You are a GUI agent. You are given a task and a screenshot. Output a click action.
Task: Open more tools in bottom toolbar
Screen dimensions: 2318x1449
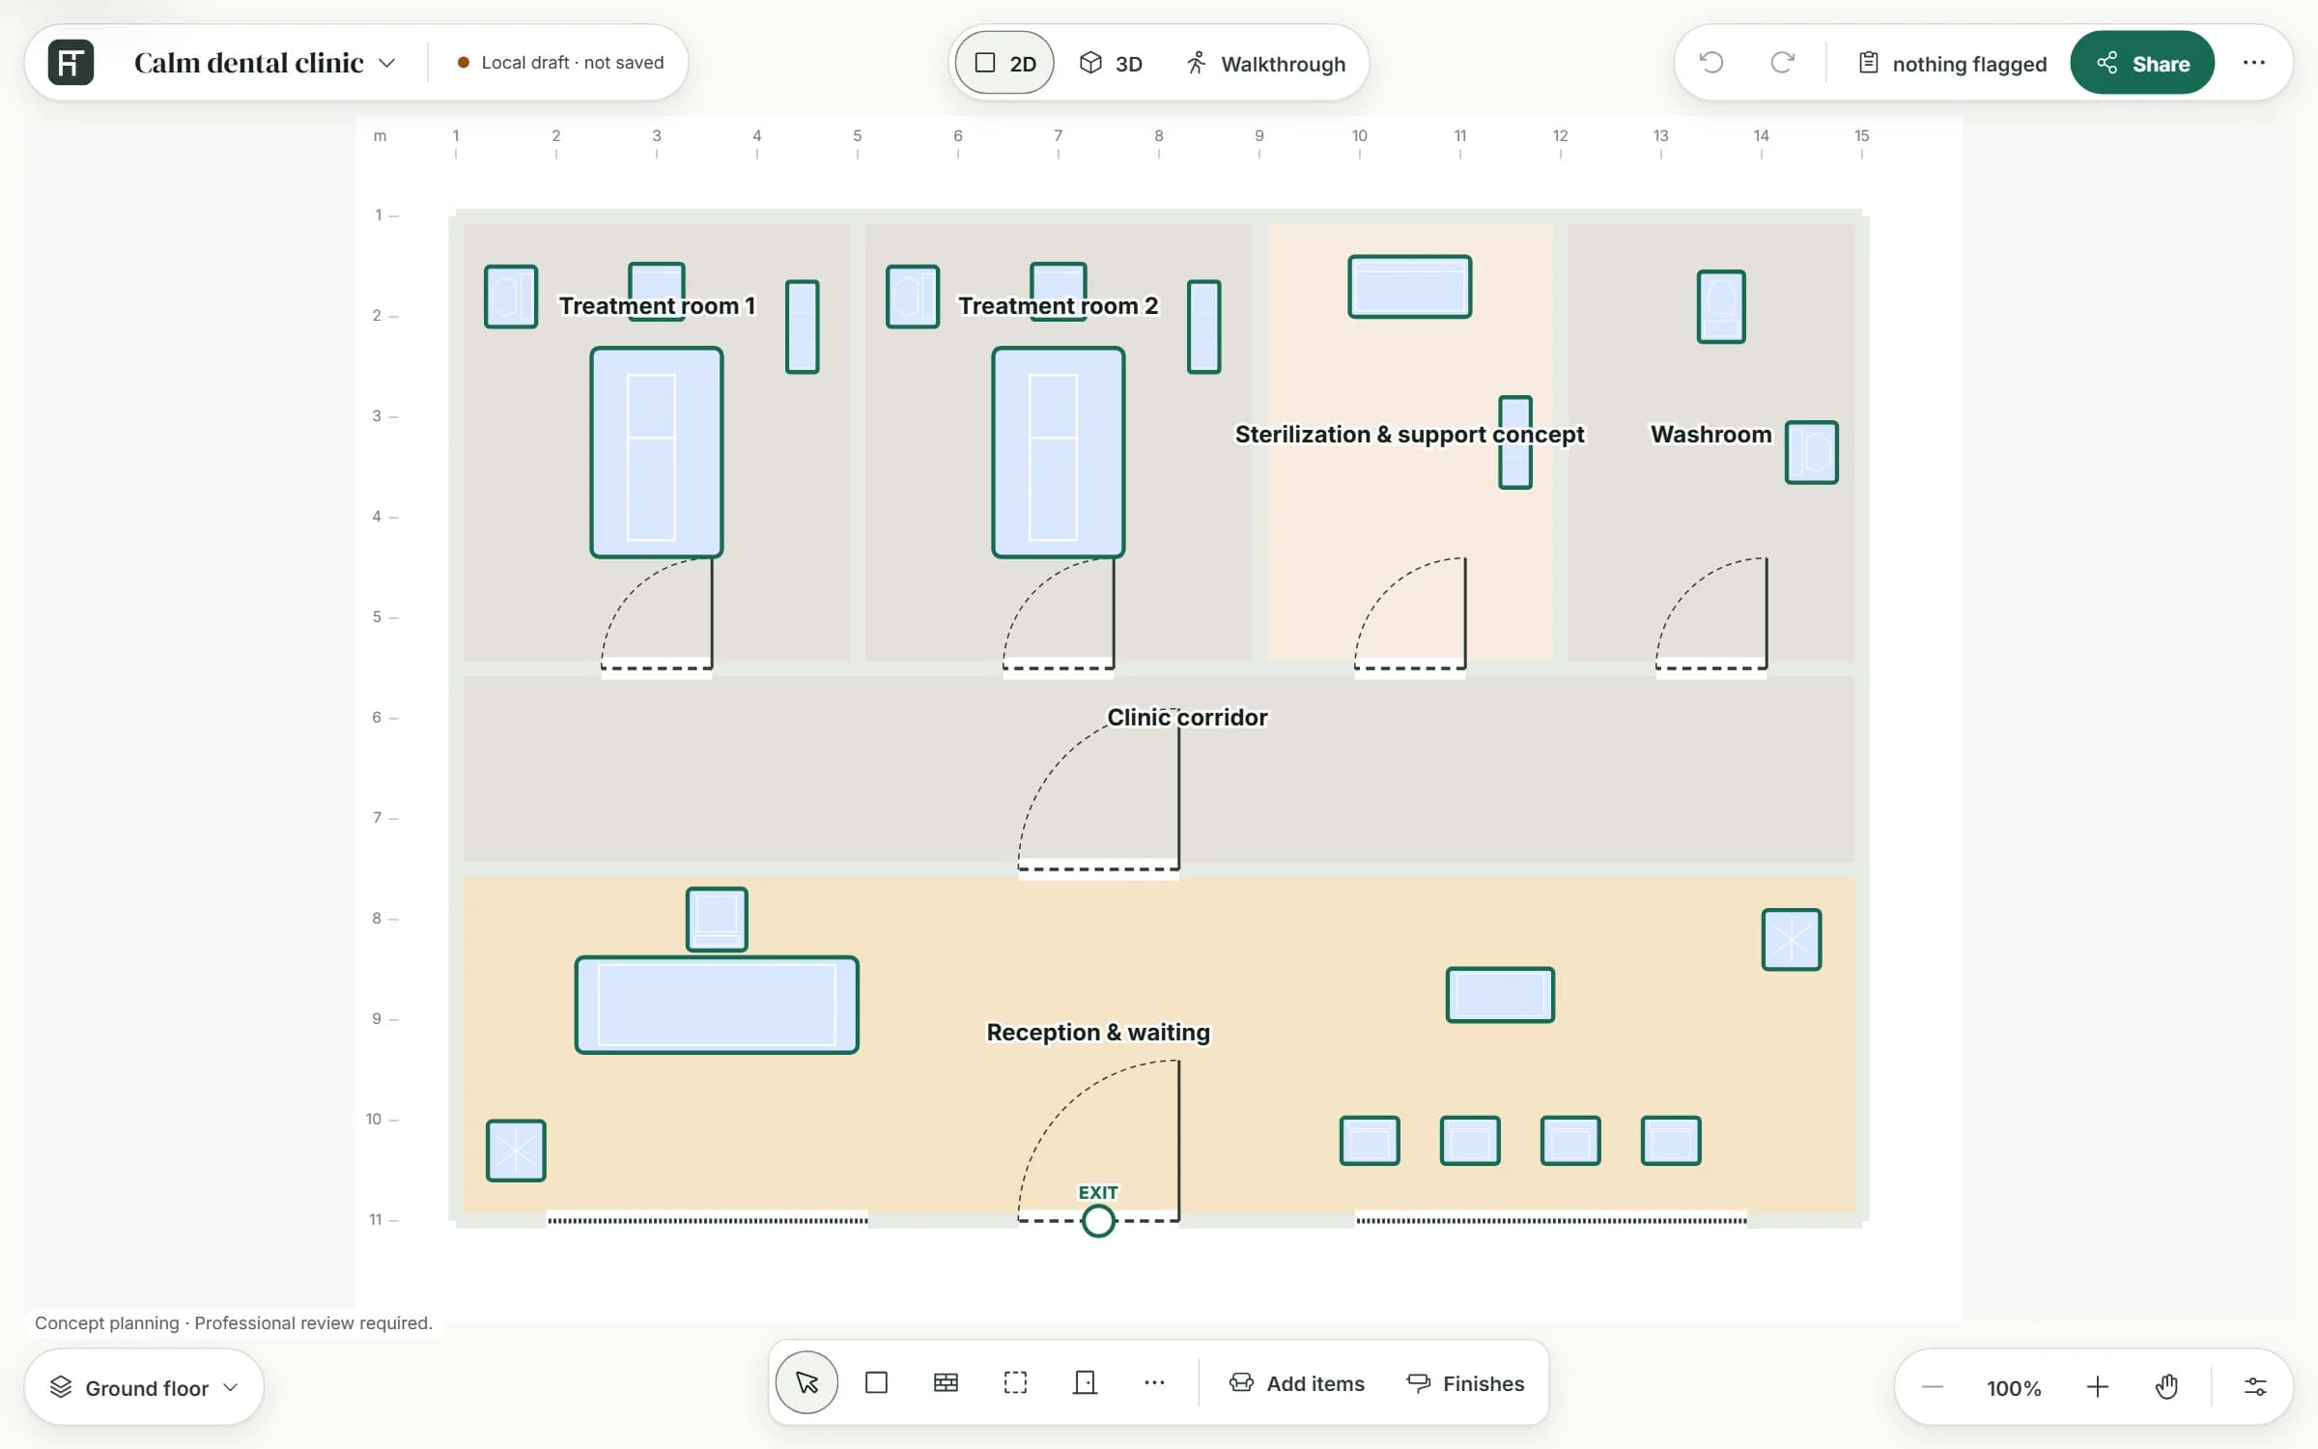click(x=1155, y=1382)
